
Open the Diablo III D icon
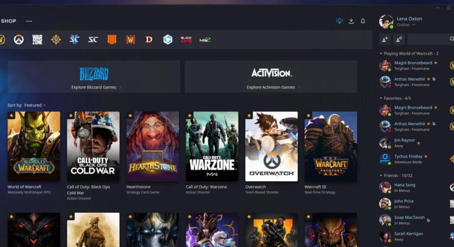149,40
